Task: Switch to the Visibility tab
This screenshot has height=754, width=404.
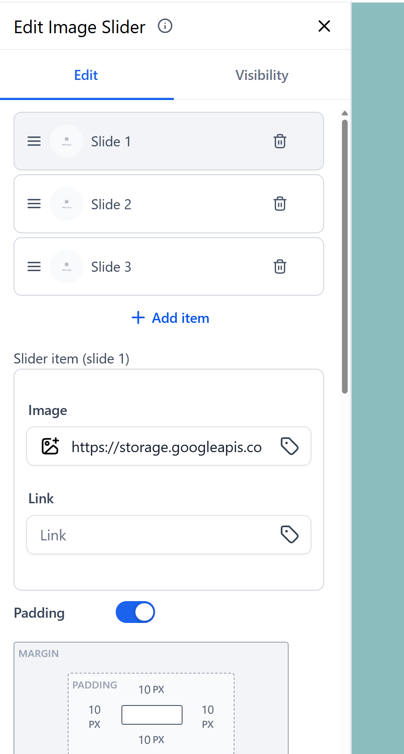Action: point(262,75)
